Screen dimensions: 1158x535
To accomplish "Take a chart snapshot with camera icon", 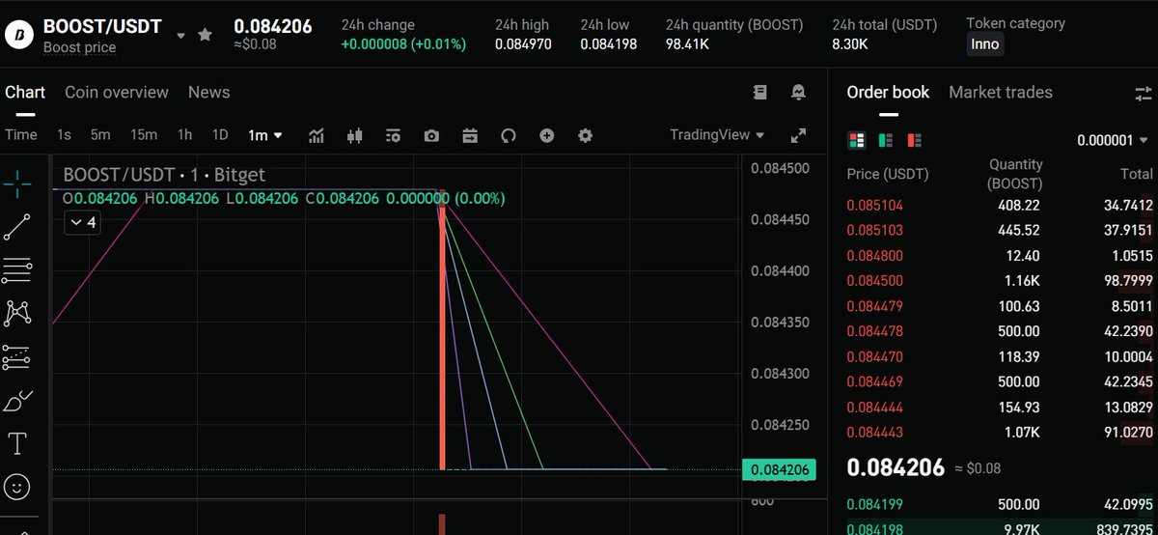I will (431, 135).
